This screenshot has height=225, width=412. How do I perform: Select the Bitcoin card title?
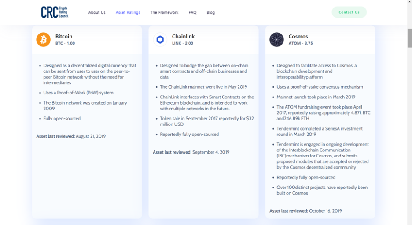pyautogui.click(x=64, y=36)
